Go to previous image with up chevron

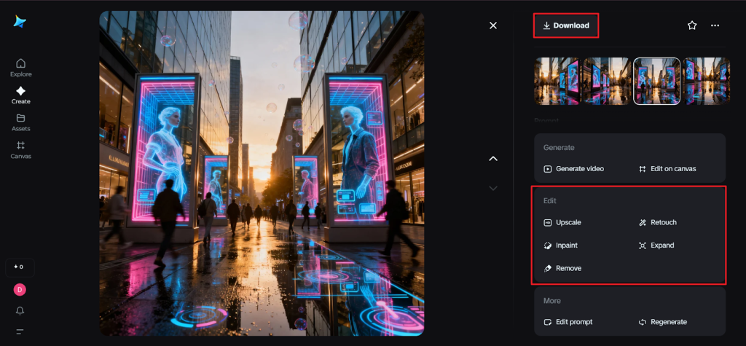pos(493,159)
